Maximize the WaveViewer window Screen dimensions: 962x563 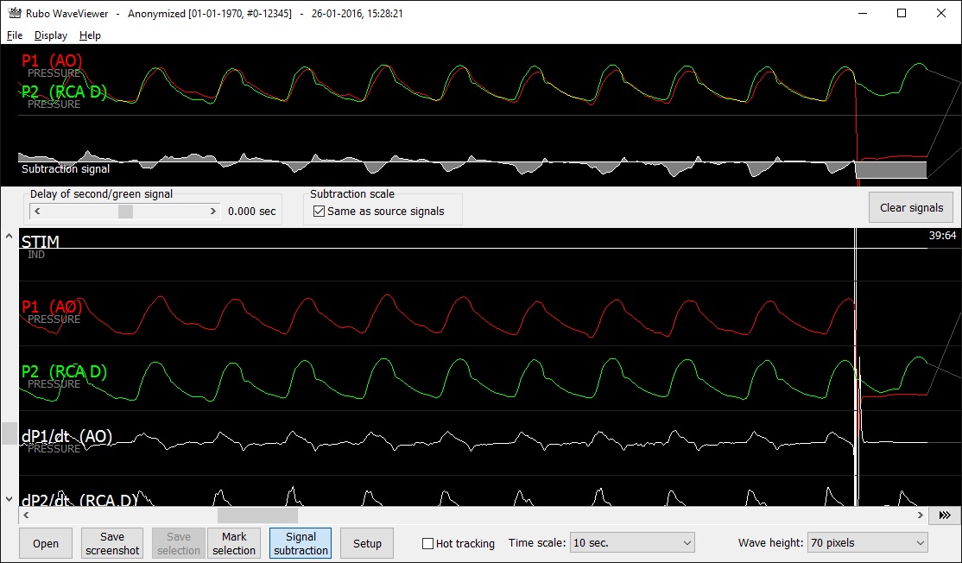coord(902,14)
